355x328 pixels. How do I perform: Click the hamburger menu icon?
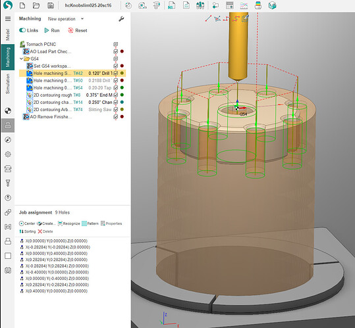coord(8,19)
